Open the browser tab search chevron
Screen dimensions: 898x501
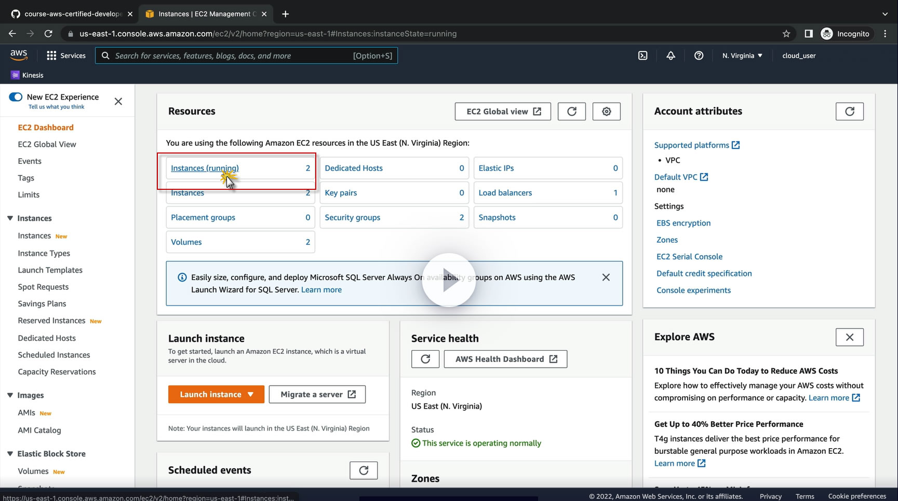tap(885, 14)
